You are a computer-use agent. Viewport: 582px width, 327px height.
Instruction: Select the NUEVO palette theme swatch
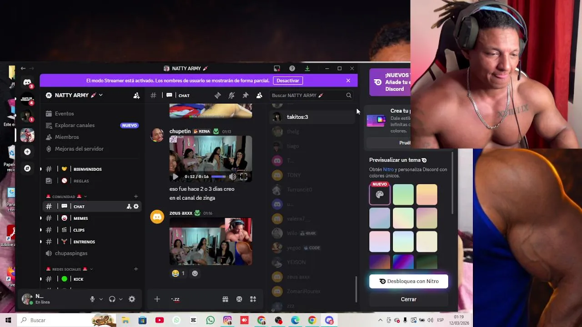pos(380,194)
